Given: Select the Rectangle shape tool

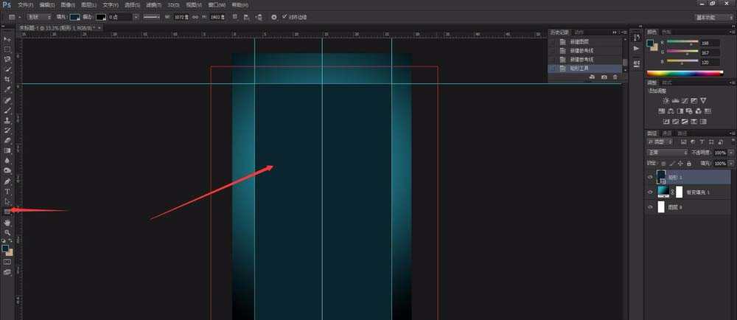Looking at the screenshot, I should [x=7, y=211].
